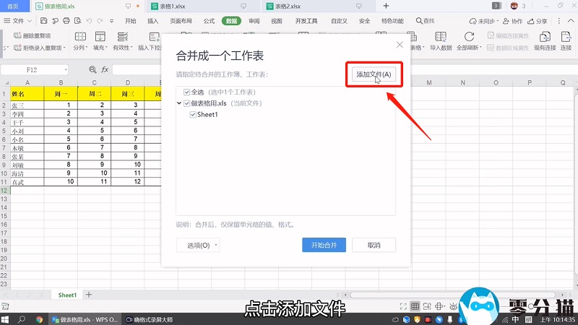Screen dimensions: 578x325
Task: Click the 导入数据 icon
Action: coord(440,37)
